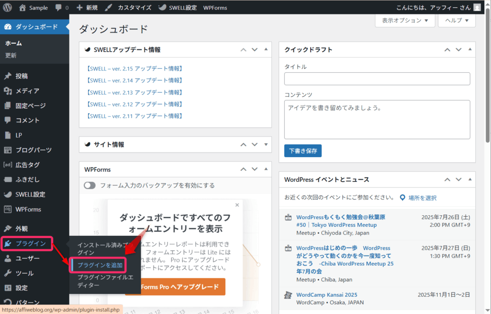
Task: Click the SWELL設定 sidebar icon
Action: click(x=8, y=195)
